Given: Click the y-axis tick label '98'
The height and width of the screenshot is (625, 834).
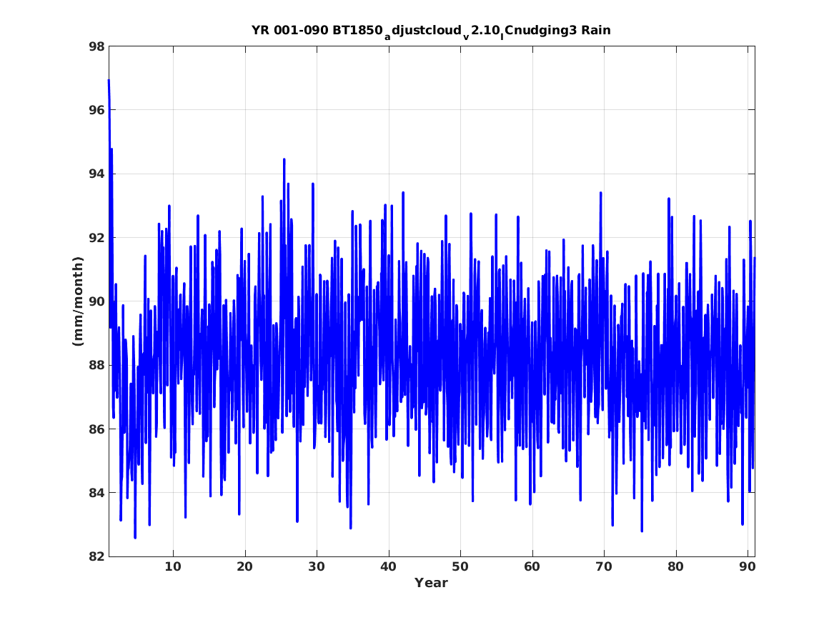Looking at the screenshot, I should pos(96,46).
